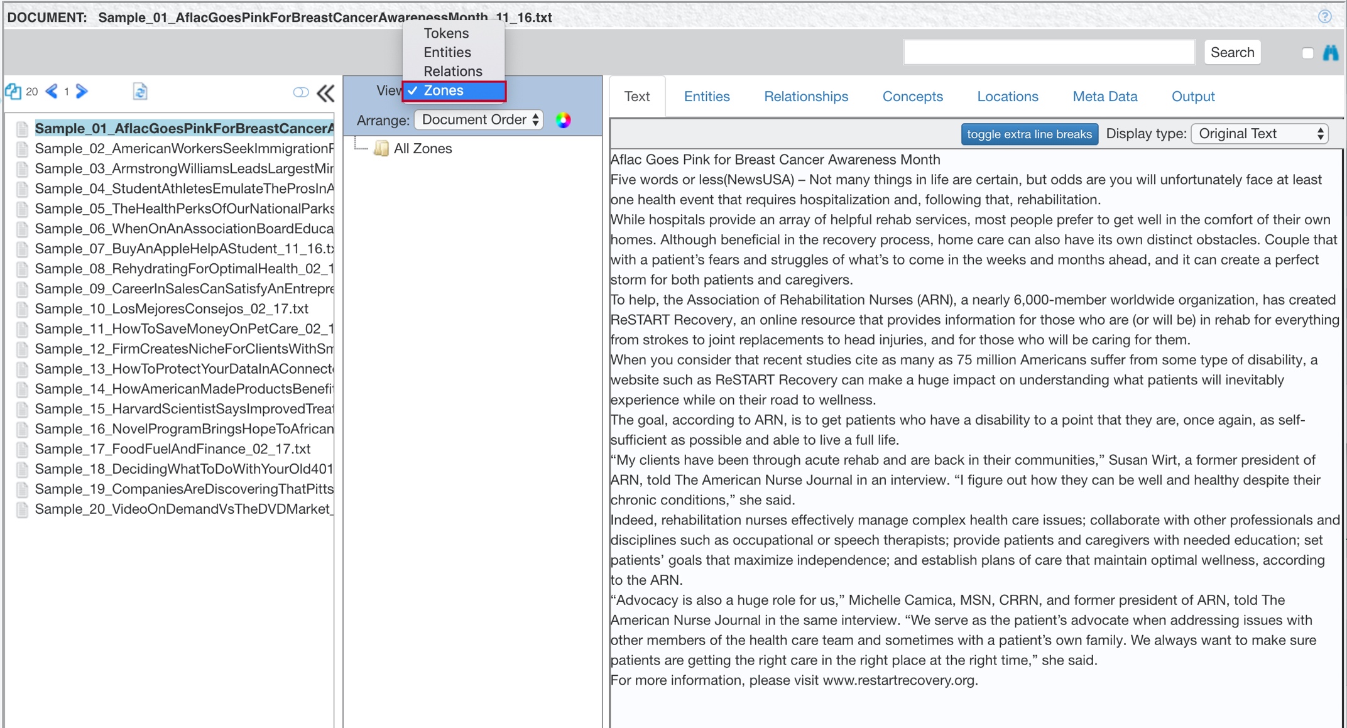
Task: Open the Display type 'Original Text' dropdown
Action: (1260, 134)
